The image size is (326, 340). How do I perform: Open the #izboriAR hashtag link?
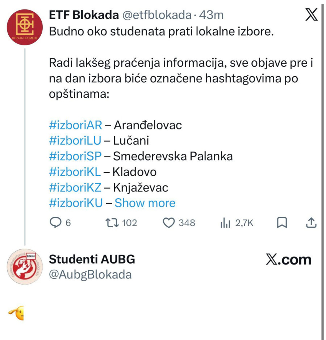pyautogui.click(x=75, y=125)
